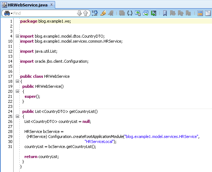Viewport: 212px width, 172px height.
Task: Toggle the highlighter marker icon
Action: pos(103,13)
